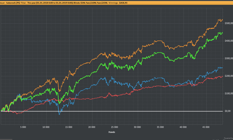Click the white zero baseline of the graph
Screen dimensions: 233x140
point(112,111)
